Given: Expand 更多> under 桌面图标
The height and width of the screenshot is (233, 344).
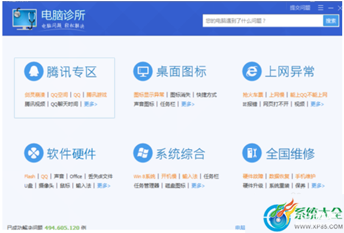Looking at the screenshot, I should click(x=188, y=104).
